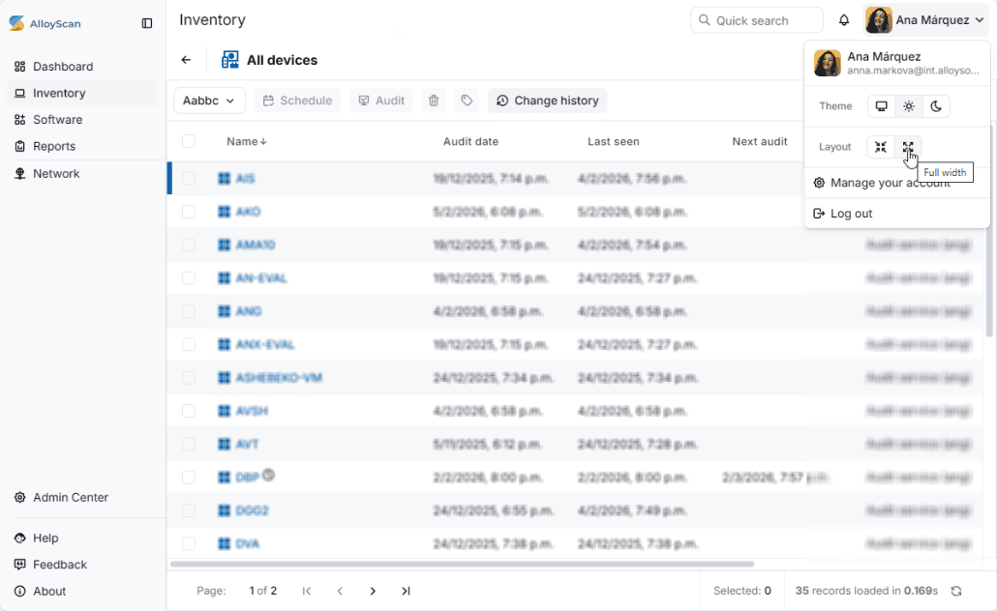Click the Windows device icon for AMA10

224,245
